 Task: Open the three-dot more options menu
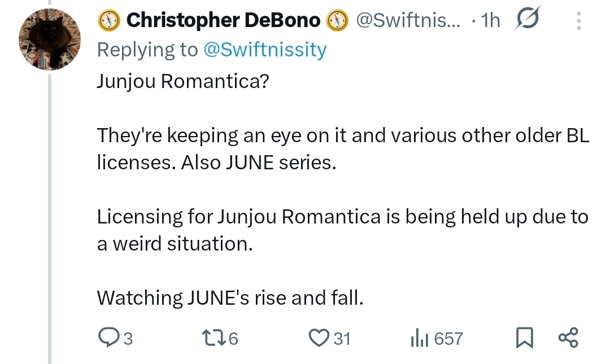(x=578, y=21)
